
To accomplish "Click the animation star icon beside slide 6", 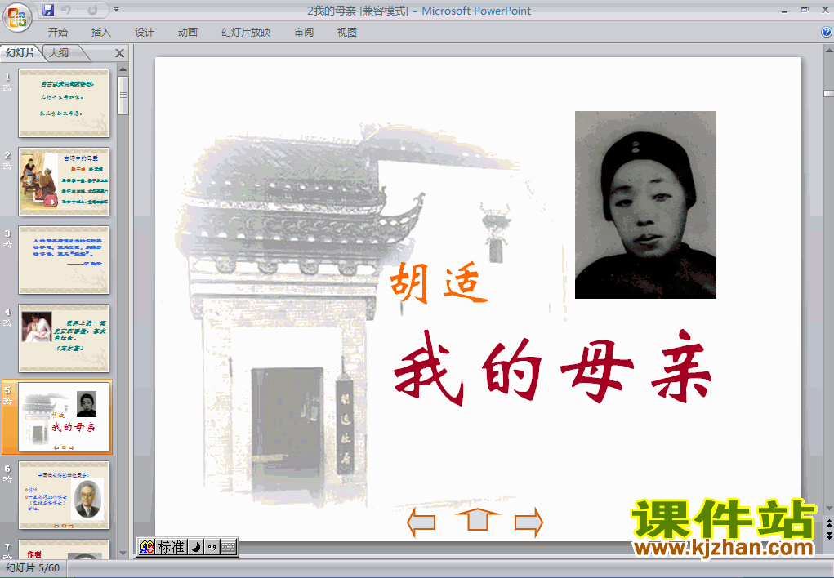I will (x=7, y=480).
